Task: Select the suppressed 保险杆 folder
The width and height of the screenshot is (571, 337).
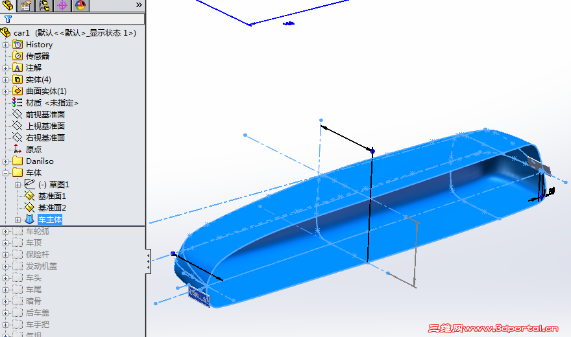Action: [x=38, y=255]
